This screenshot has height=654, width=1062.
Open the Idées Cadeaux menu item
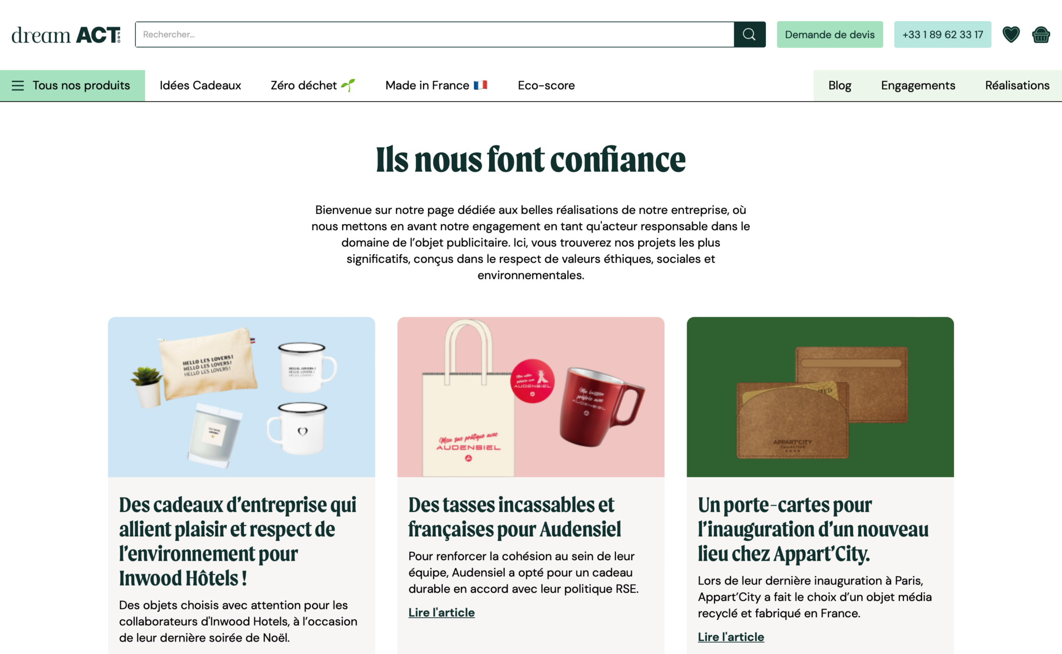pos(200,86)
